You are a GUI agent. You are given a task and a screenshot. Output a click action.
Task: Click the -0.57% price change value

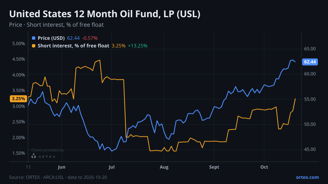90,38
